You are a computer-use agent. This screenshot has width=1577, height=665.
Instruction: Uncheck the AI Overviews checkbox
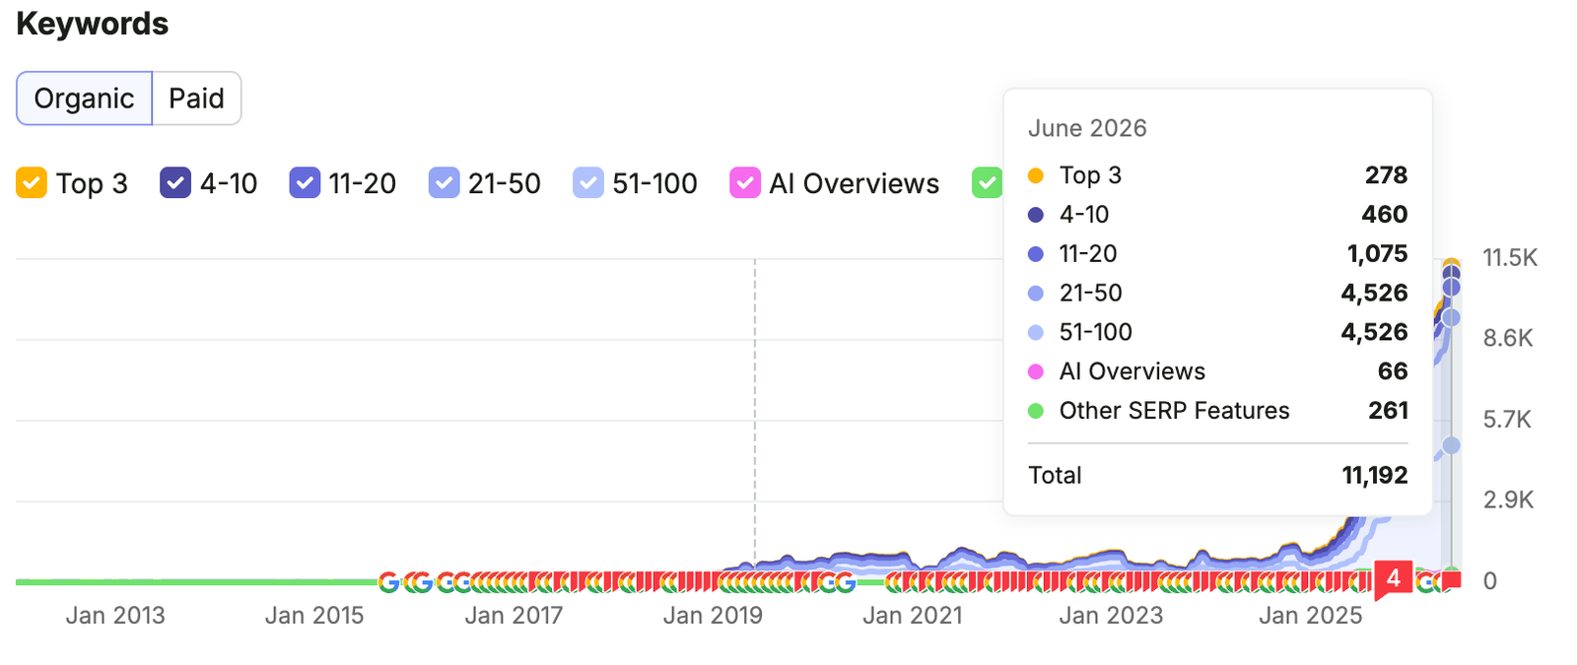(745, 183)
